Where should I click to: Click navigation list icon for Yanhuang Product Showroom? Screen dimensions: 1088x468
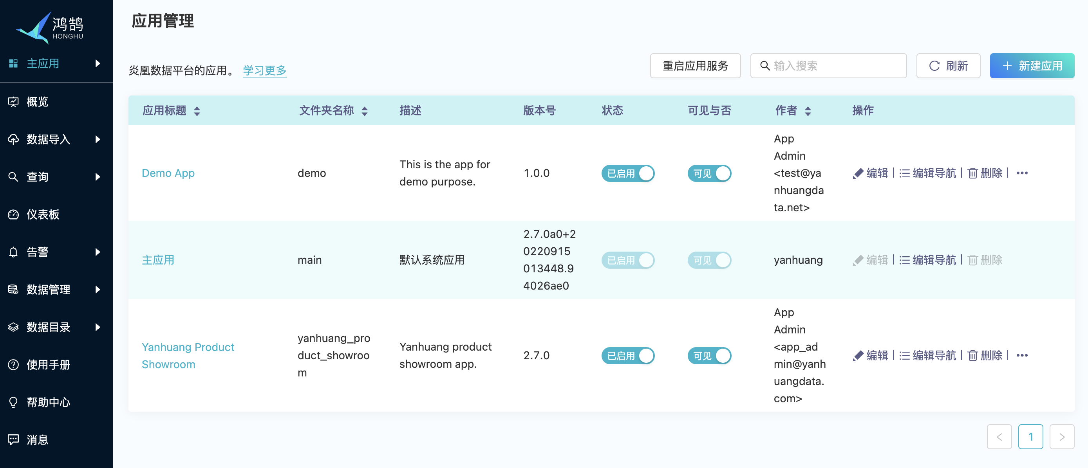[x=904, y=355]
